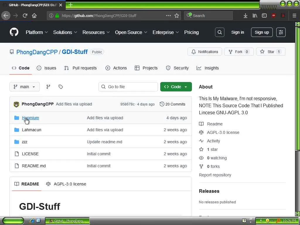Reload the page with the refresh icon
This screenshot has height=225, width=300.
[25, 16]
